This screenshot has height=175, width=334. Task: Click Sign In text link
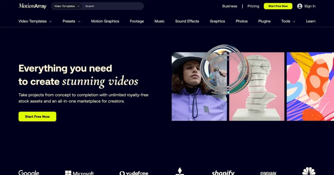click(x=310, y=6)
